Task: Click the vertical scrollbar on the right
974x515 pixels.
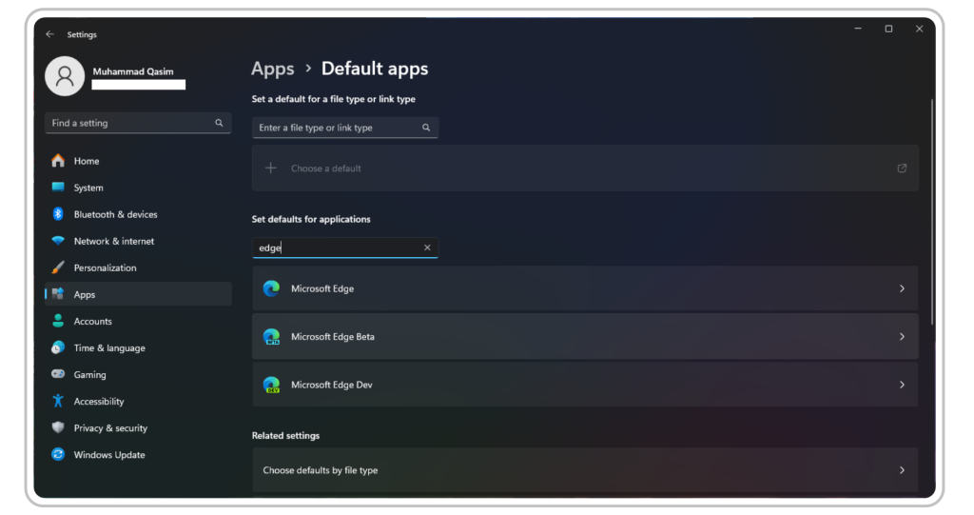Action: click(x=932, y=211)
